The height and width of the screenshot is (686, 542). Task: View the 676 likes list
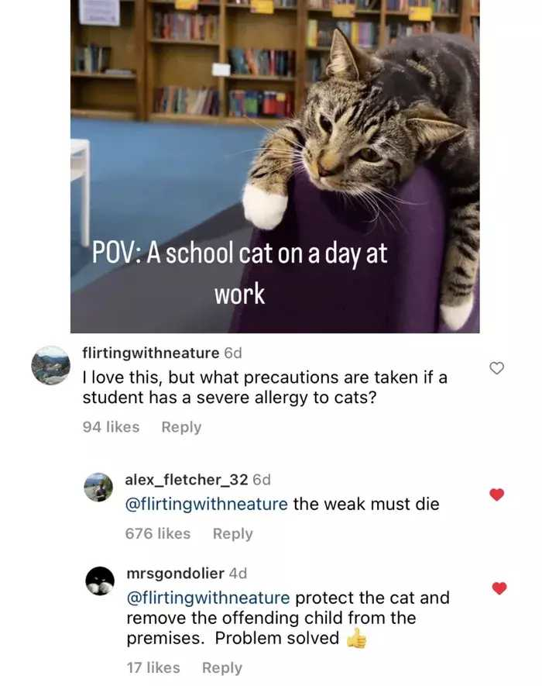click(158, 534)
